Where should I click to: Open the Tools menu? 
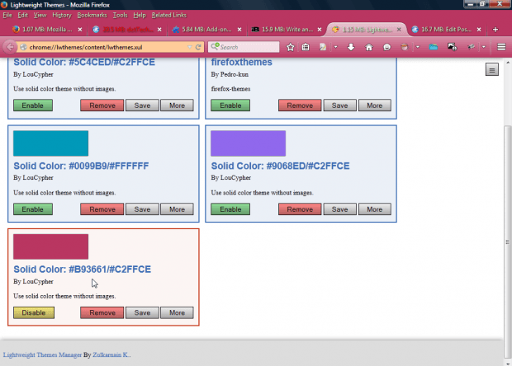(120, 15)
